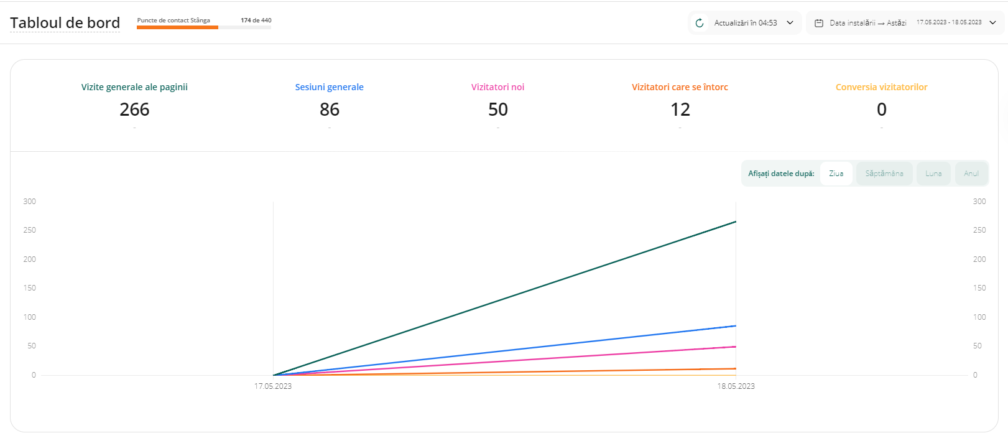Click the 18.05.2023 x-axis date label
Image resolution: width=1008 pixels, height=438 pixels.
point(736,386)
